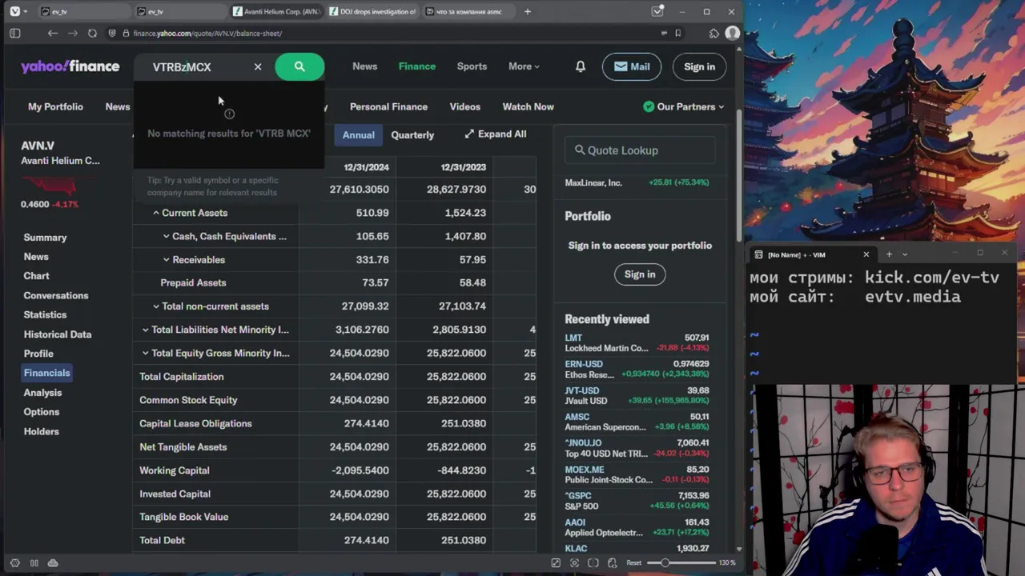Open a new browser tab with plus
The width and height of the screenshot is (1025, 576).
(x=527, y=11)
